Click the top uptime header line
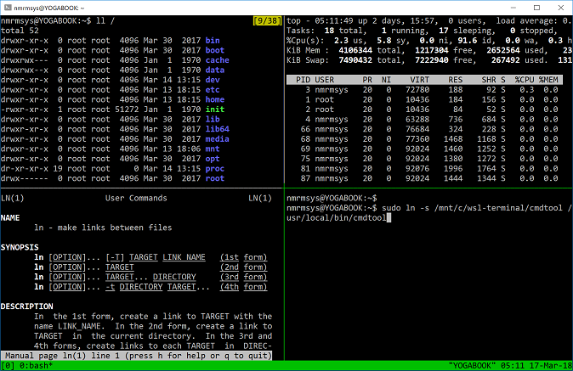573x371 pixels. pyautogui.click(x=429, y=20)
